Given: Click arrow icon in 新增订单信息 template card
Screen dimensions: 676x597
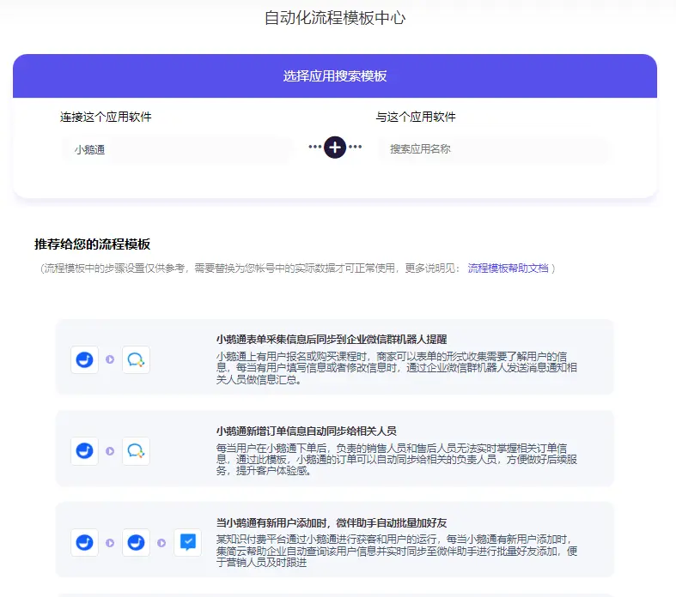Looking at the screenshot, I should pyautogui.click(x=110, y=451).
